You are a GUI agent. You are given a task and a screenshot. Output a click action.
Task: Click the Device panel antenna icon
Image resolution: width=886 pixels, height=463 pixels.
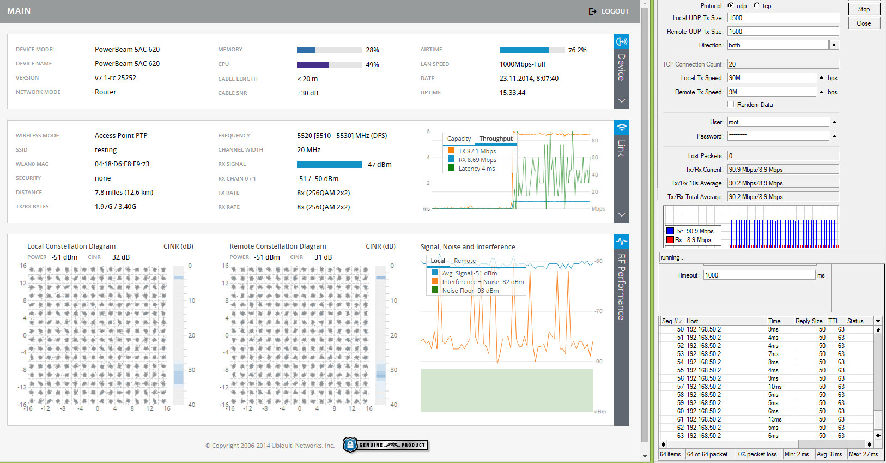(621, 42)
